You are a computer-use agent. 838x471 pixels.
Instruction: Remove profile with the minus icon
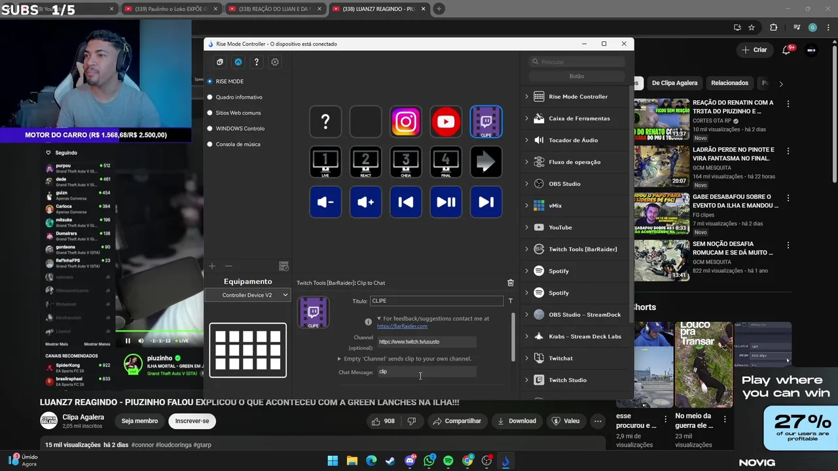[x=228, y=266]
